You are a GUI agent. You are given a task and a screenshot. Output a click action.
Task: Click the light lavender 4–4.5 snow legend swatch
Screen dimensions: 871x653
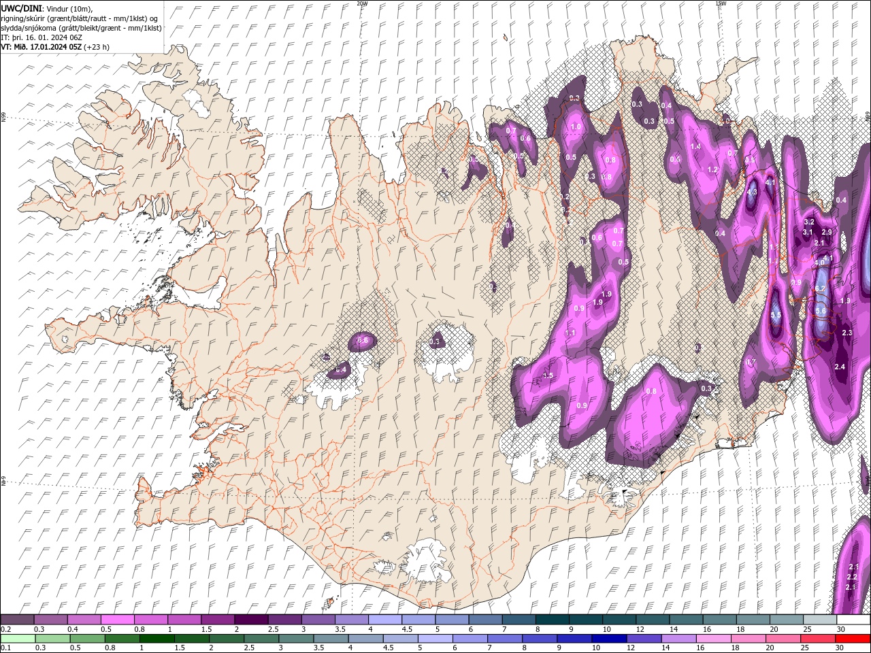coord(385,620)
